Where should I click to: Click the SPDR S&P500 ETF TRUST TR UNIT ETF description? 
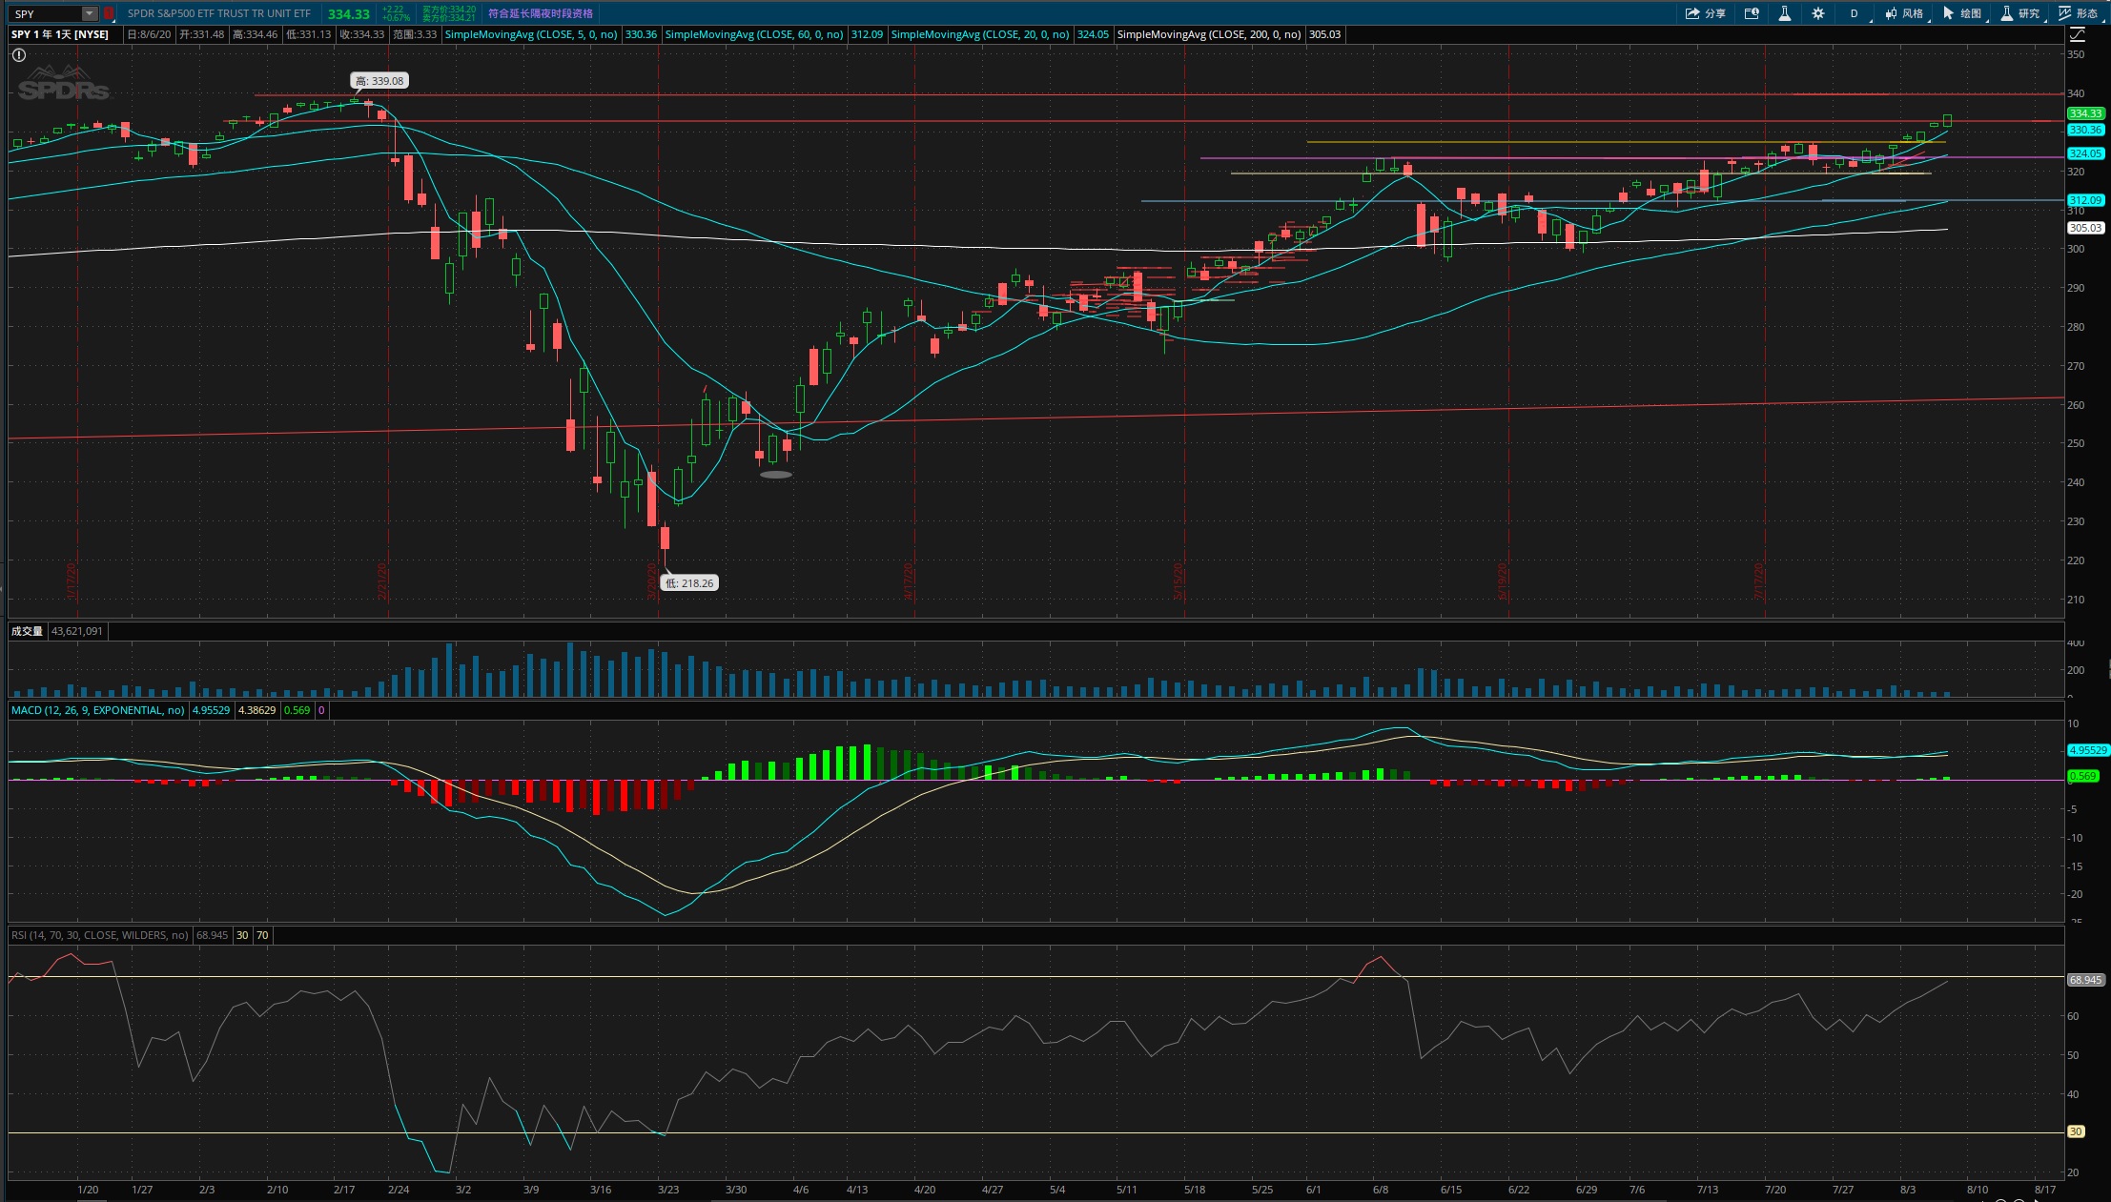coord(219,13)
